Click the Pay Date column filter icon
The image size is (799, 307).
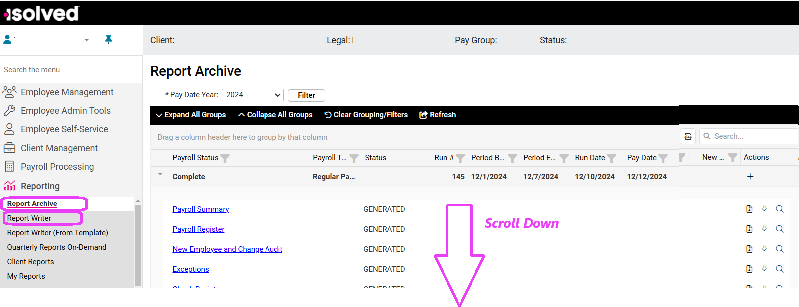coord(663,158)
